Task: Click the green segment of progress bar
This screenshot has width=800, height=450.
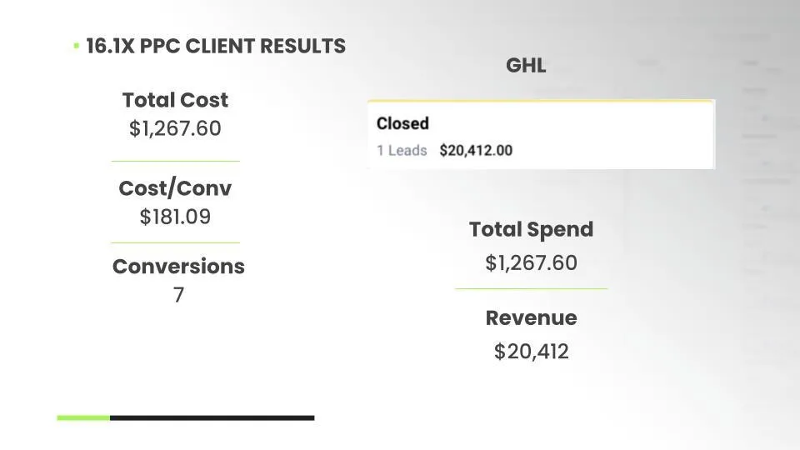Action: tap(83, 417)
